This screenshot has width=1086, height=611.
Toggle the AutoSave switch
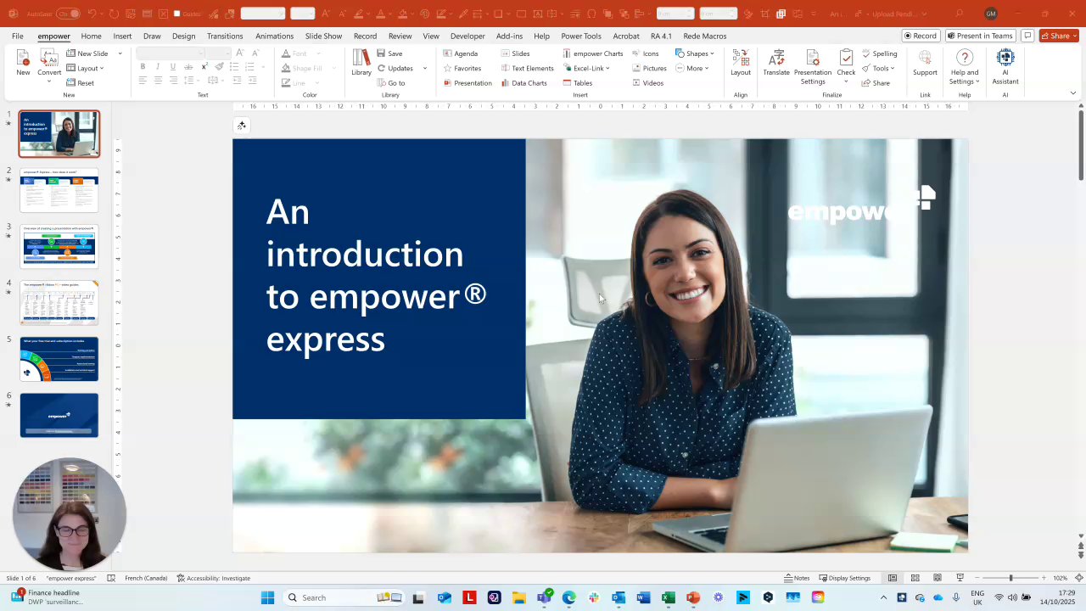[69, 14]
